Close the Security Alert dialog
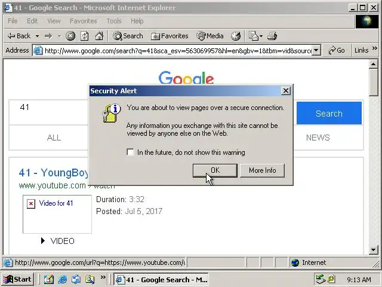Image resolution: width=382 pixels, height=287 pixels. [285, 91]
